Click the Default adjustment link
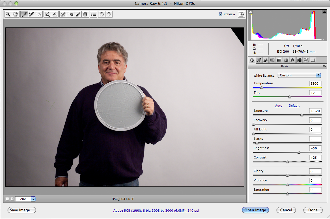 point(294,106)
